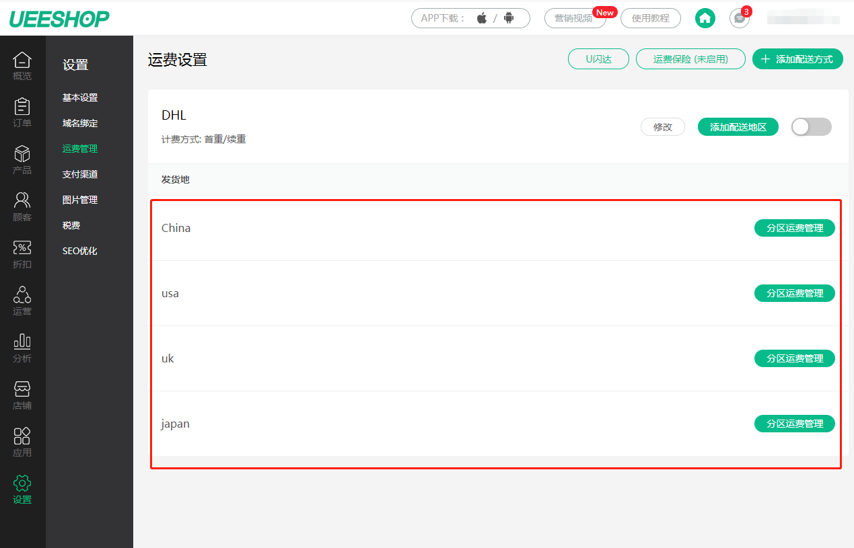
Task: Open 分区运费管理 for China
Action: coord(795,228)
